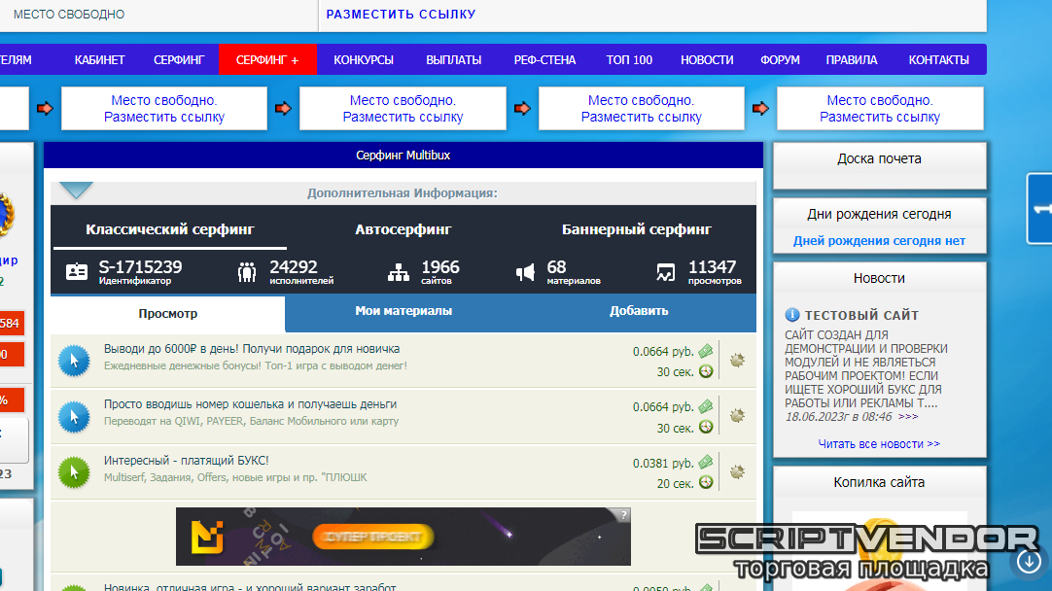Open the Мои материалы tab
This screenshot has height=591, width=1052.
403,311
